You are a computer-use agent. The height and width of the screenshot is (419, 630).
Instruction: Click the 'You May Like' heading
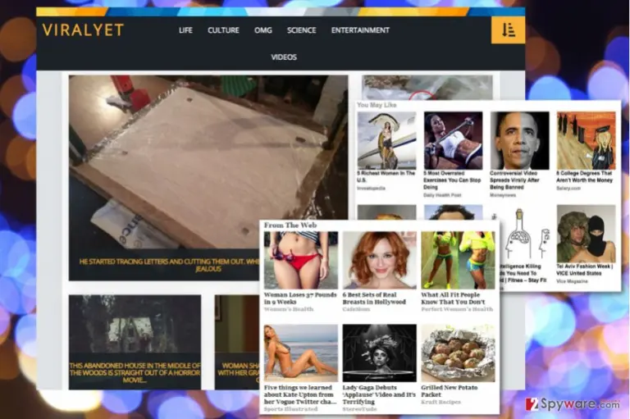pyautogui.click(x=377, y=105)
